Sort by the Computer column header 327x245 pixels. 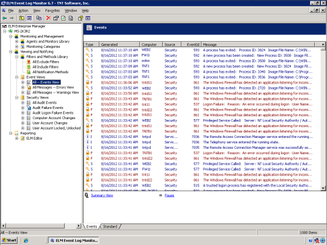click(151, 44)
